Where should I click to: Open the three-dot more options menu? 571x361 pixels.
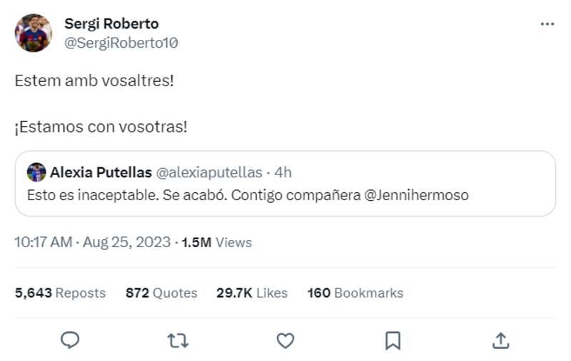click(x=547, y=24)
